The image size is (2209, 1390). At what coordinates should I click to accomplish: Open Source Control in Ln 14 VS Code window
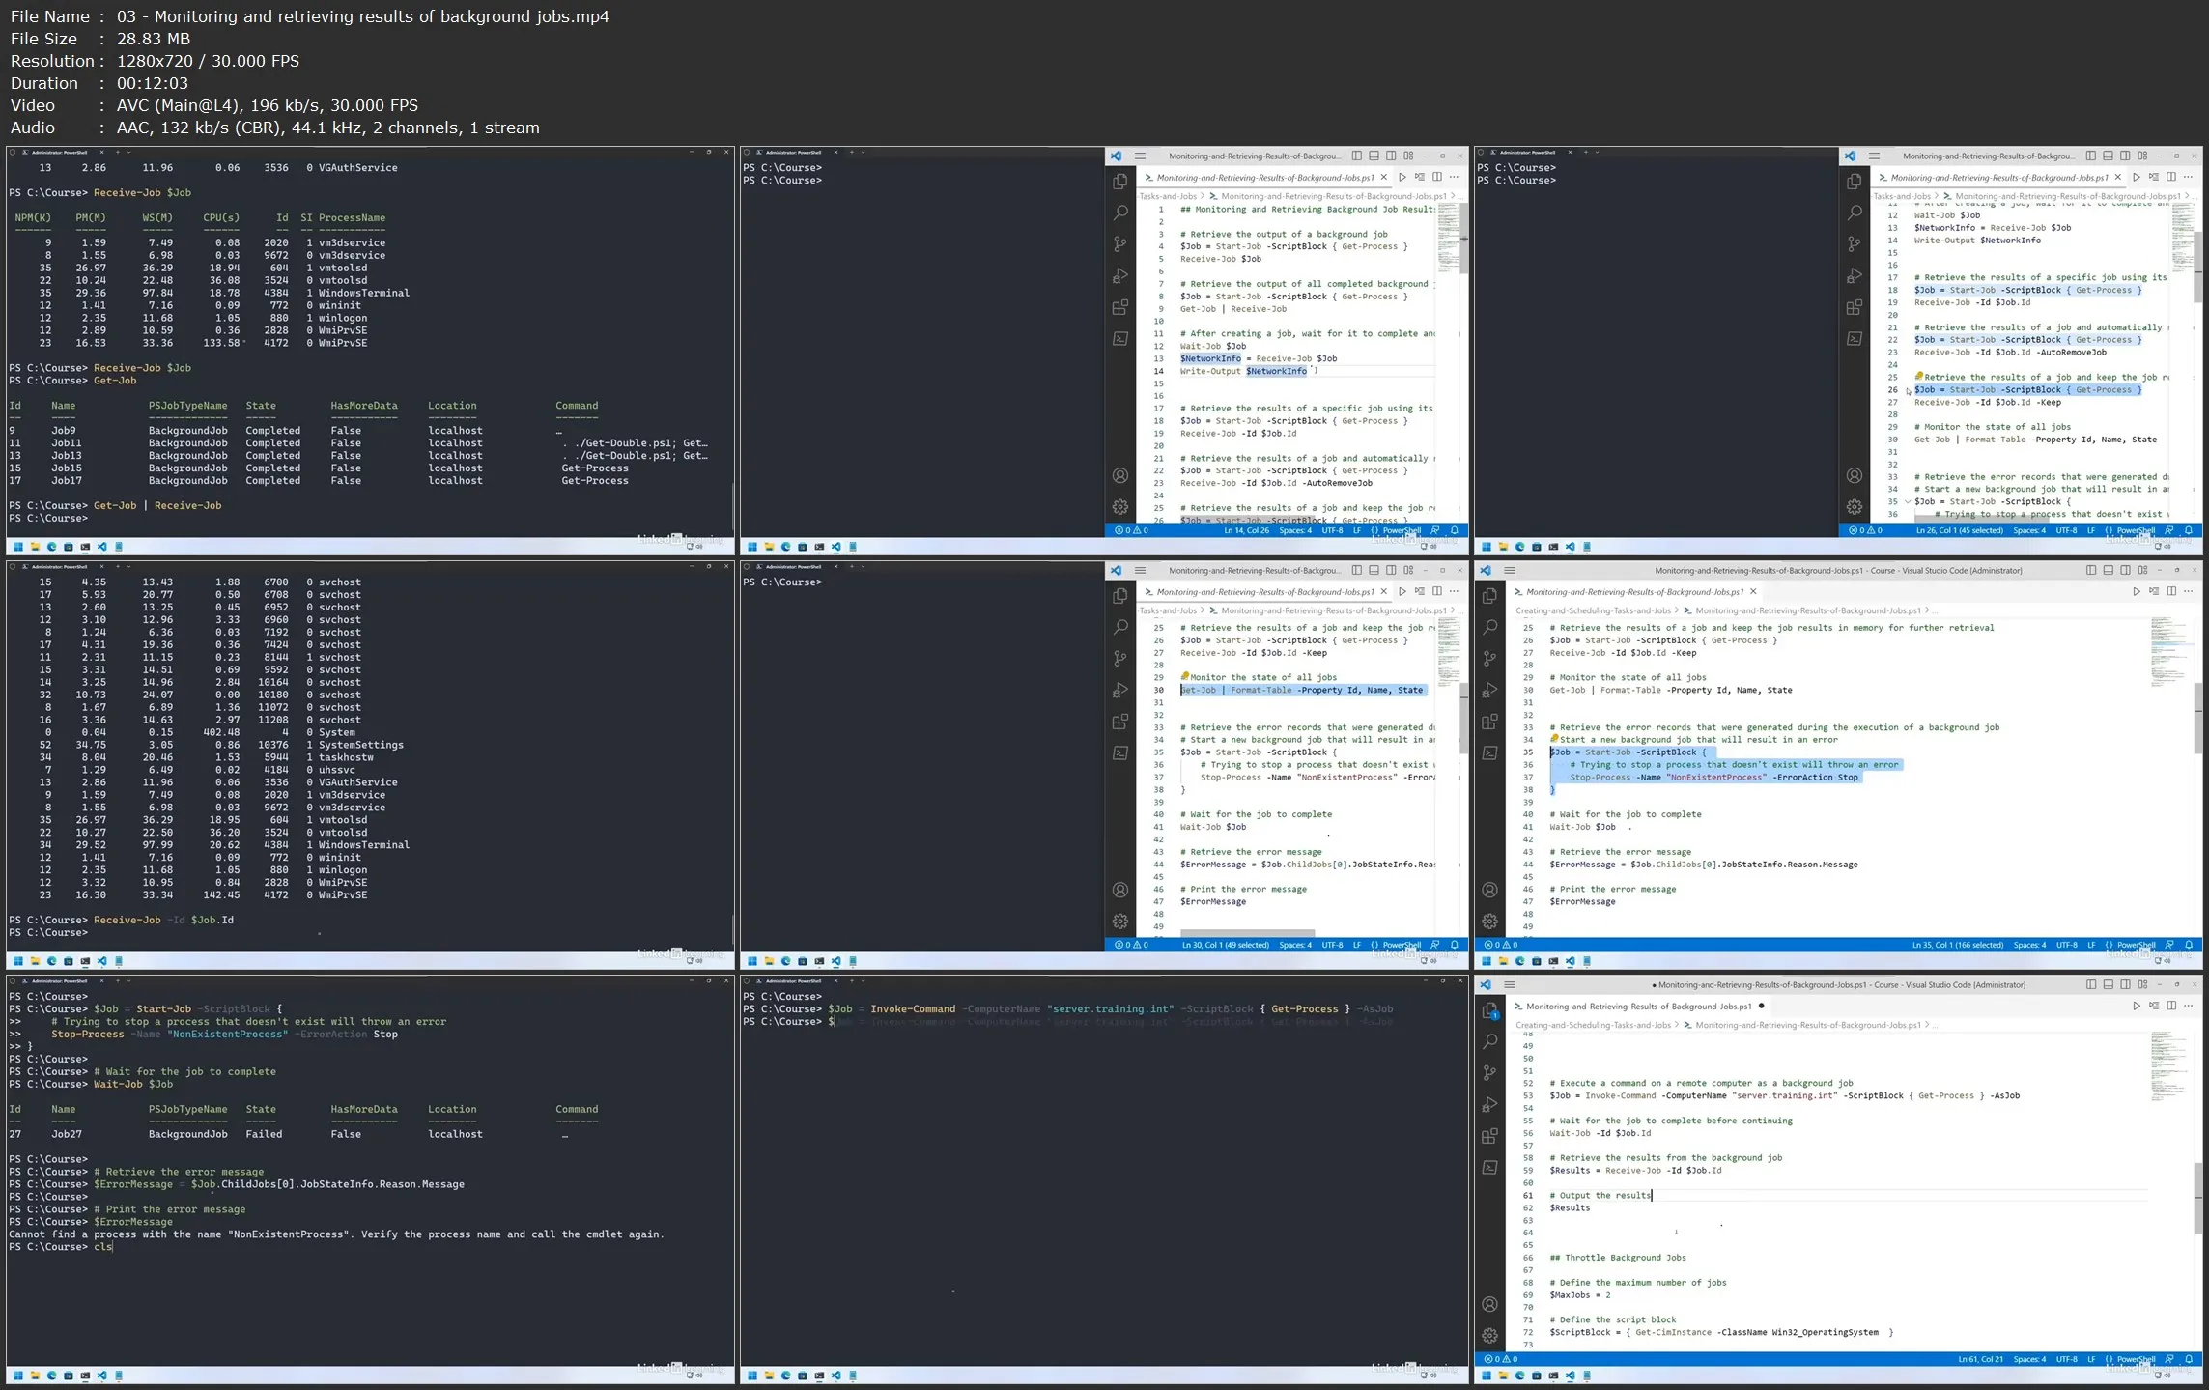1119,244
